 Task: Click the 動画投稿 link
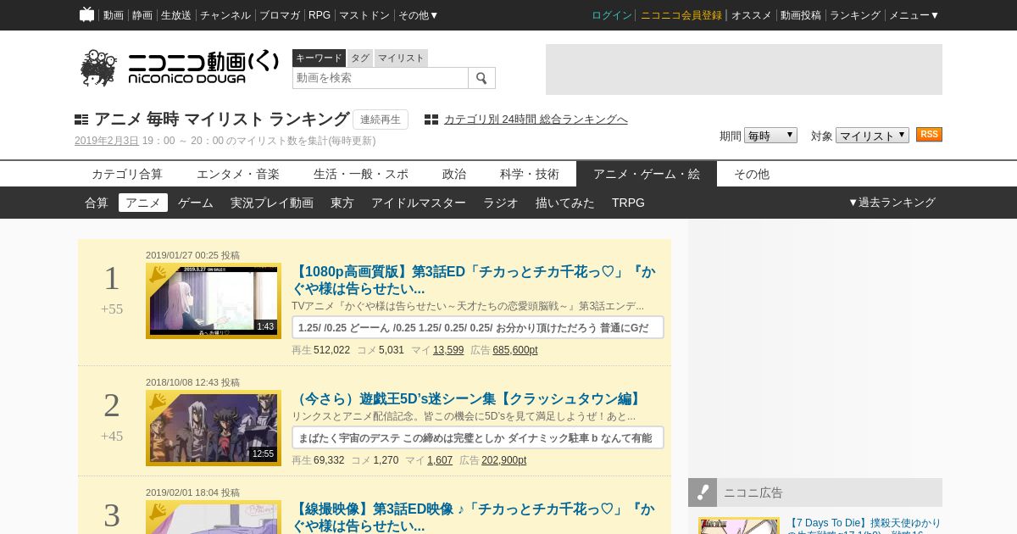tap(801, 15)
